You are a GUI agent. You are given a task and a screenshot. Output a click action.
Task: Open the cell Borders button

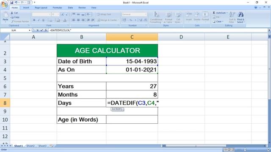coord(51,20)
